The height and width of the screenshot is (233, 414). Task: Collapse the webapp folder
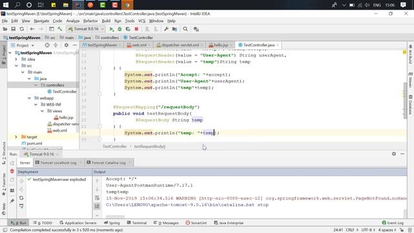tap(29, 98)
